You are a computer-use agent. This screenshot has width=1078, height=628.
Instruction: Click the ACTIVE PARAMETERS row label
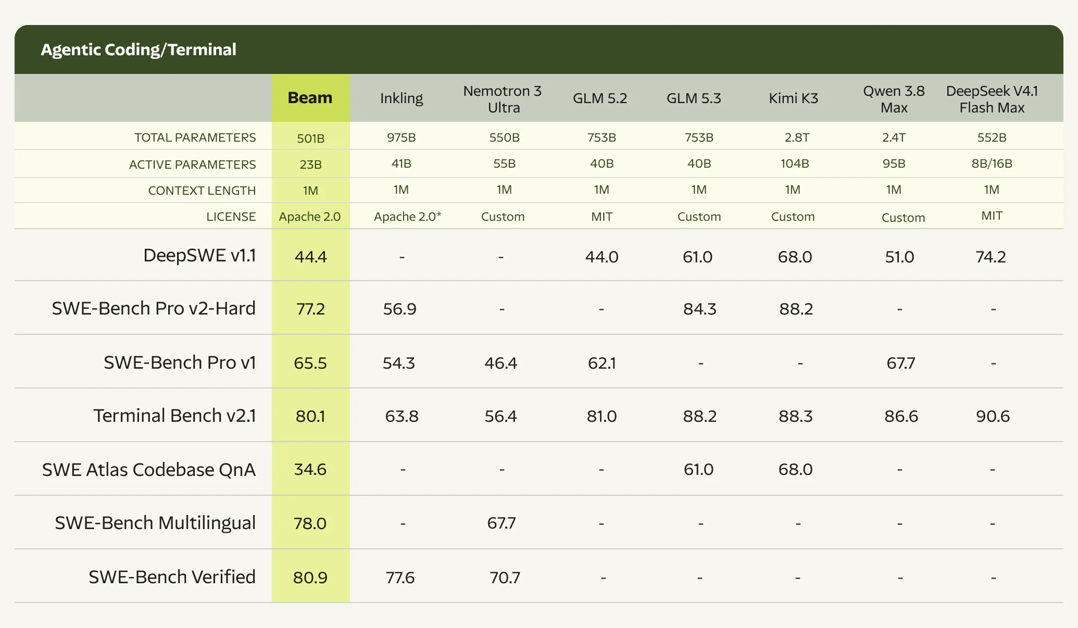193,165
